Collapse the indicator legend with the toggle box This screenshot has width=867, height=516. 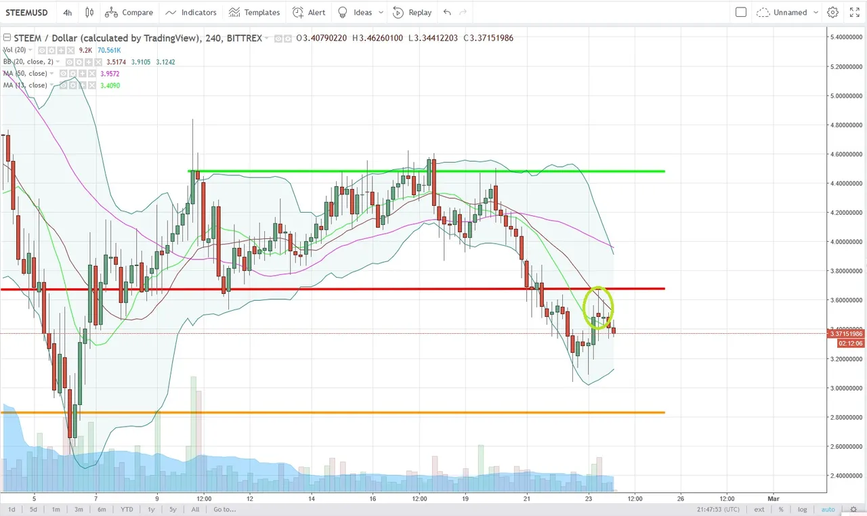click(7, 38)
